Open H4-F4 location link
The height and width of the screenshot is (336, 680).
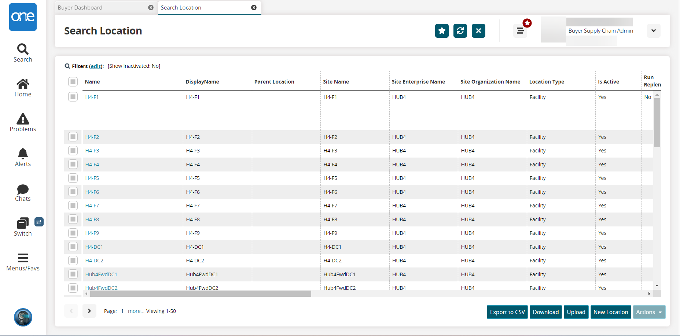(x=92, y=165)
